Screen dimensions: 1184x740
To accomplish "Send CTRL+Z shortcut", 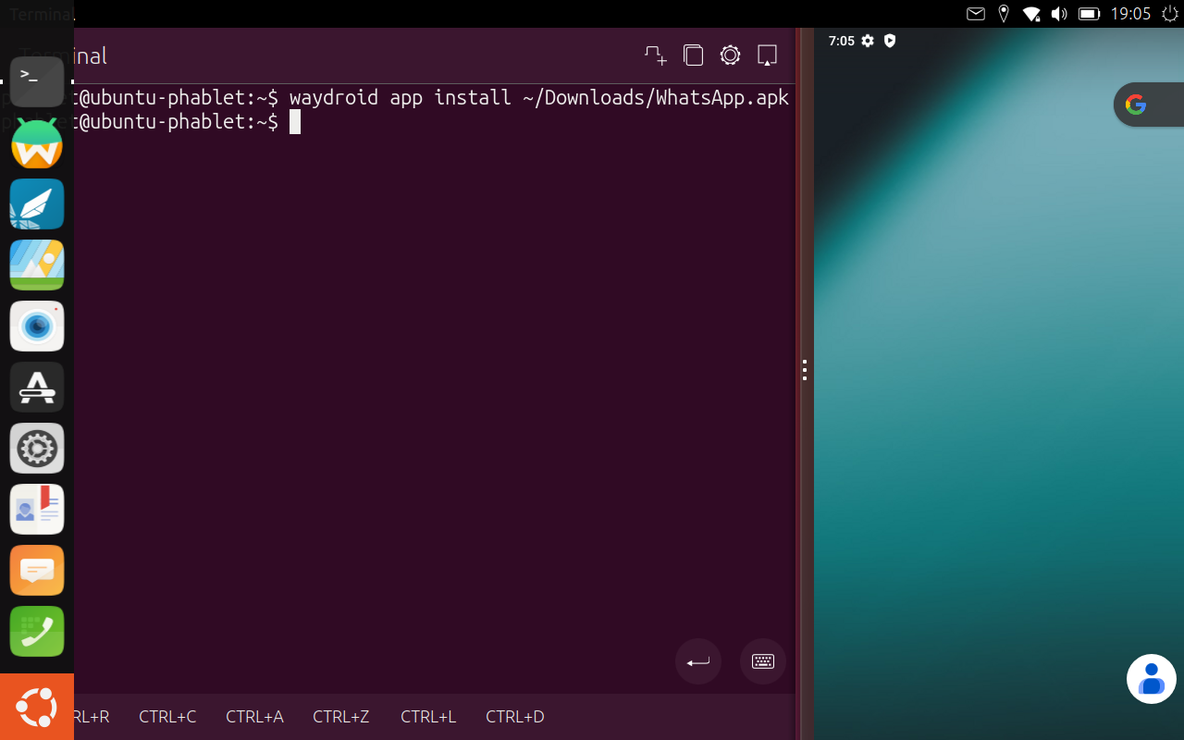I will pyautogui.click(x=341, y=717).
